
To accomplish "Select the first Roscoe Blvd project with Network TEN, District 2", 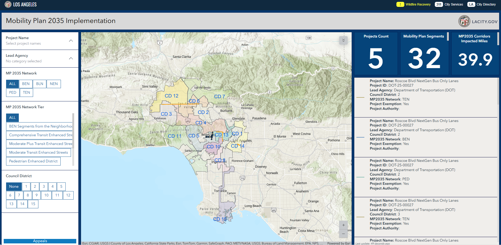I will pyautogui.click(x=426, y=97).
